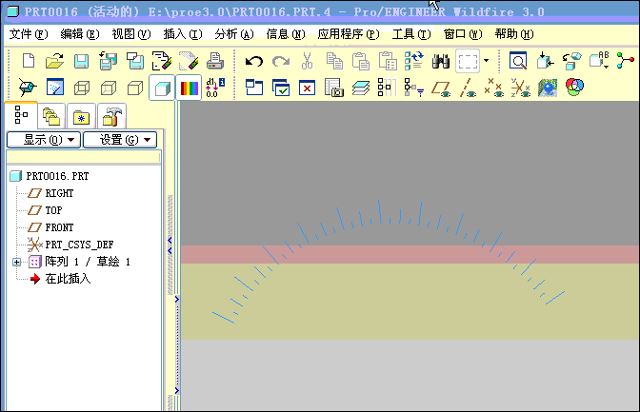The image size is (640, 412).
Task: Click the Backup disk icon
Action: tap(134, 61)
